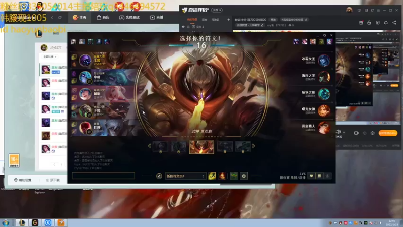Select locked skin thumbnail right of selected skin

click(x=225, y=147)
